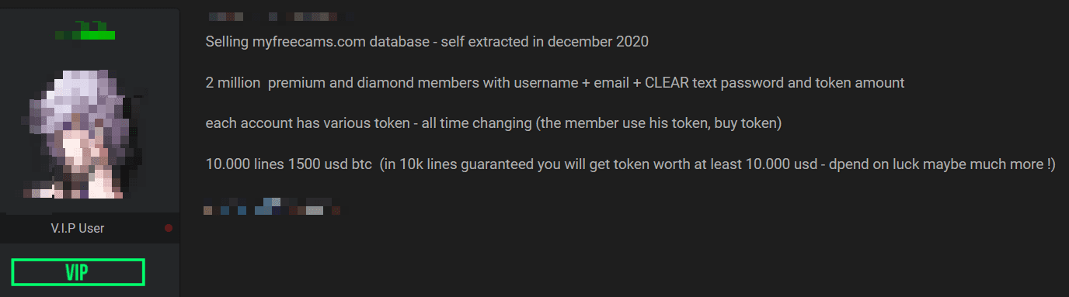
Task: Click the line starting "10.000 lines 1500"
Action: 630,165
